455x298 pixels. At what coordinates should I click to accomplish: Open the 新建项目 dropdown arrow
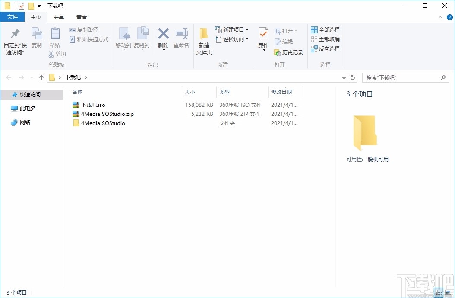coord(248,29)
